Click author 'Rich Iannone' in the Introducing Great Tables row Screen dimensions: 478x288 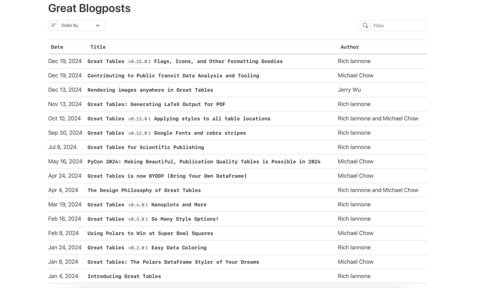pos(354,276)
